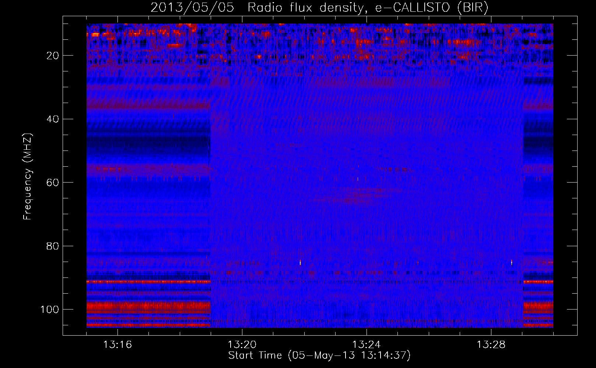
Task: Click the 100 MHz frequency tick label
Action: point(50,309)
